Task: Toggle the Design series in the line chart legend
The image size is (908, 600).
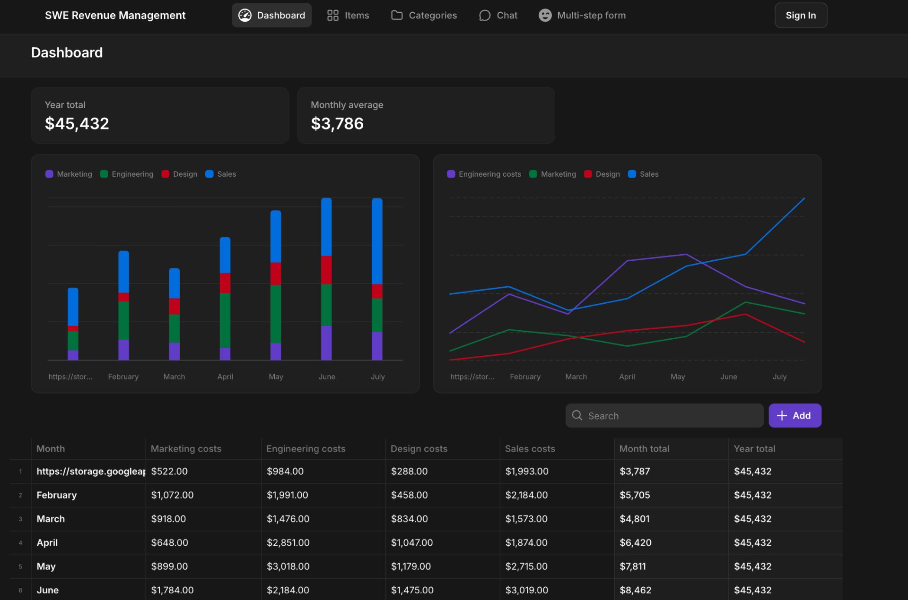Action: click(602, 174)
